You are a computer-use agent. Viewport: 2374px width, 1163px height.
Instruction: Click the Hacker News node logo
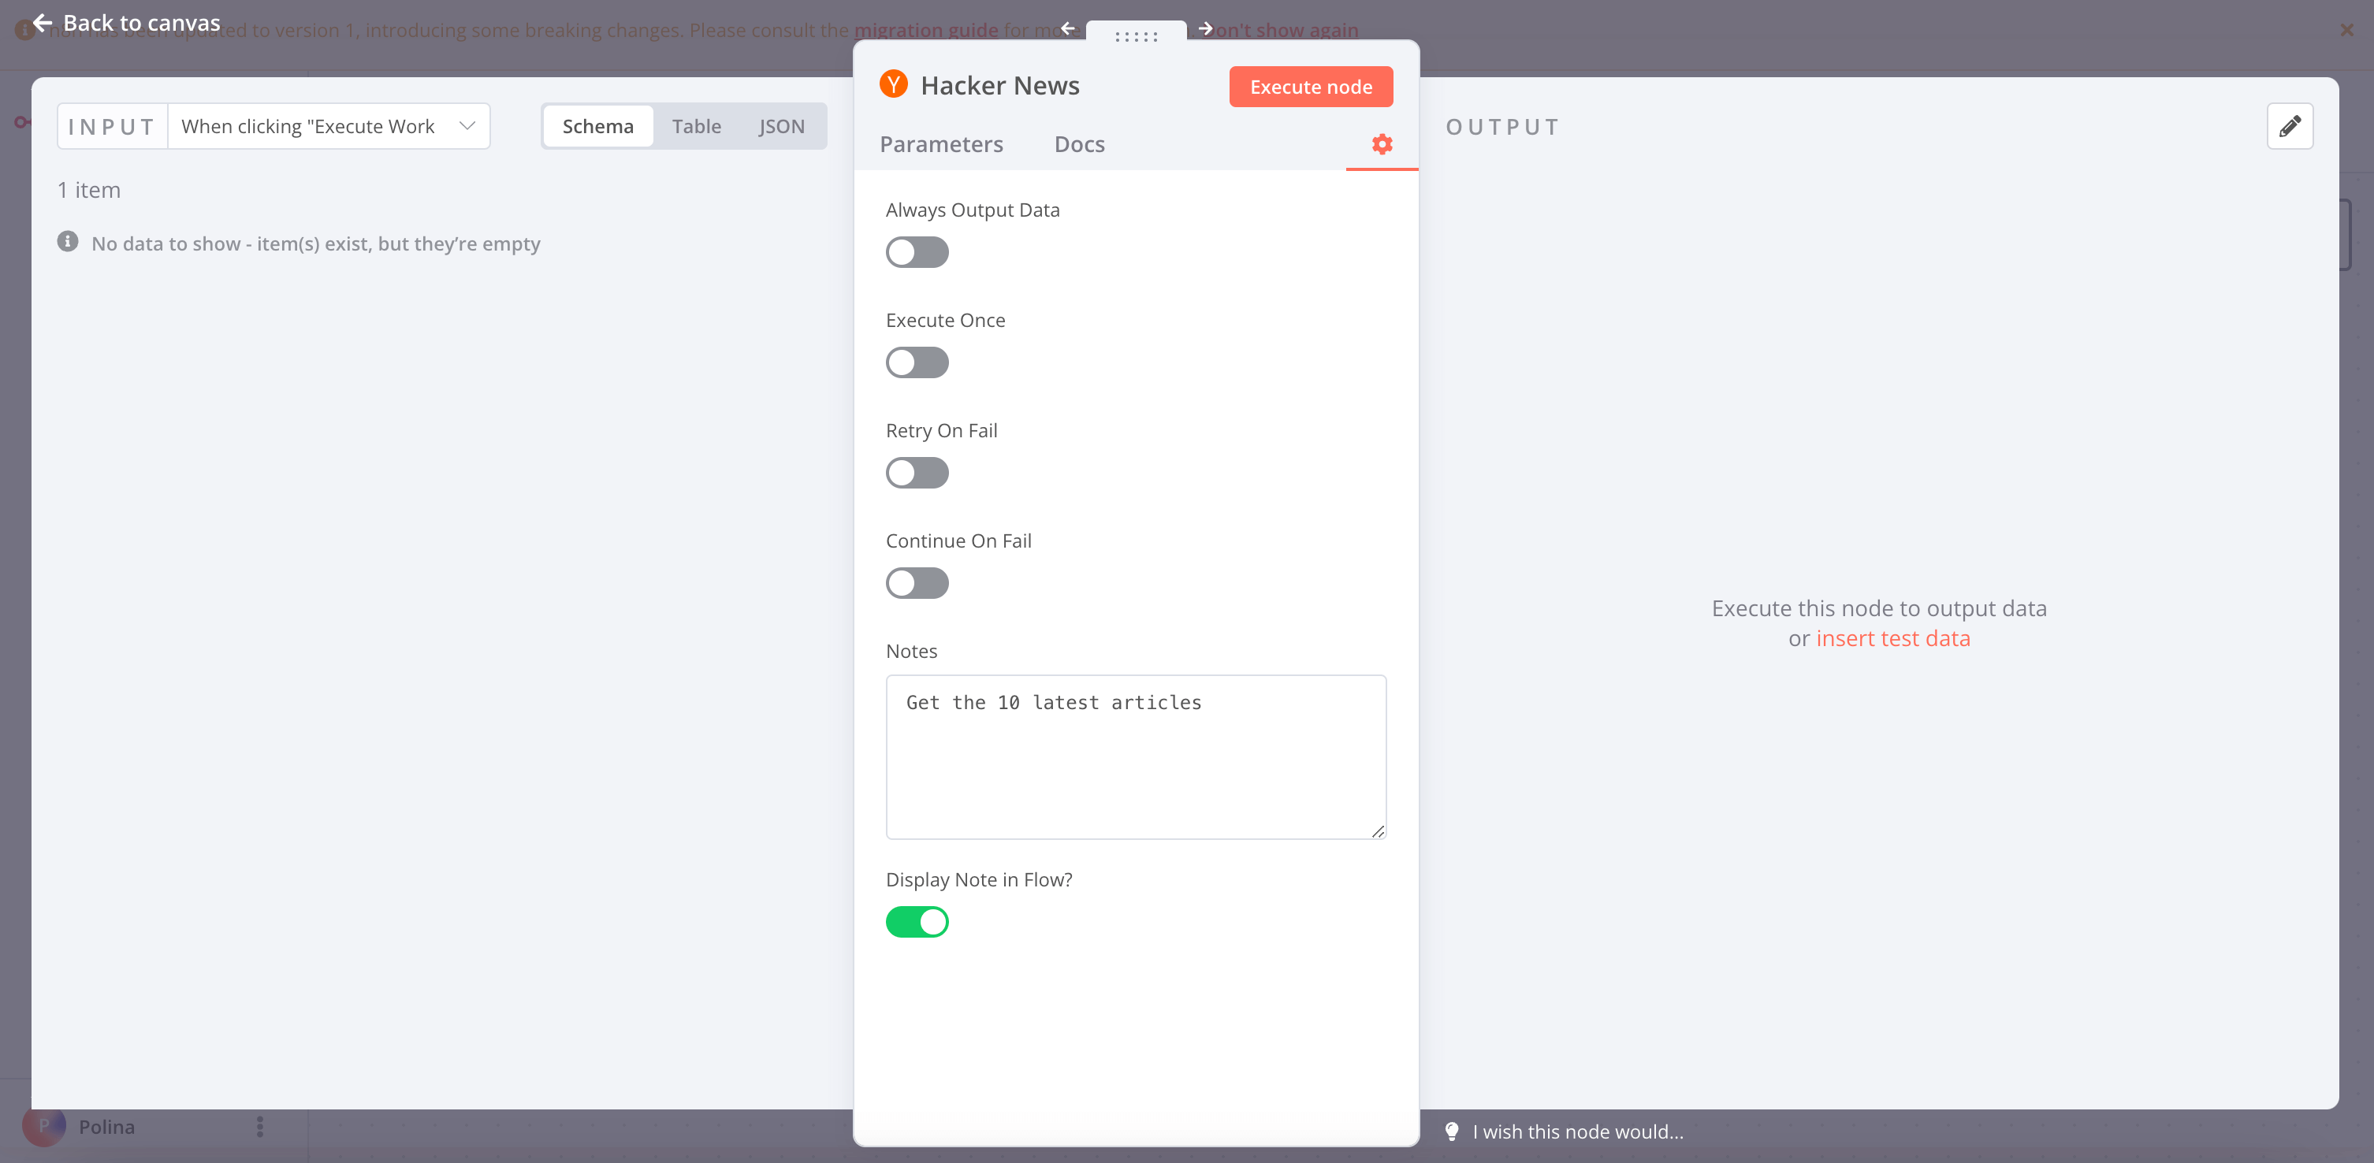893,84
